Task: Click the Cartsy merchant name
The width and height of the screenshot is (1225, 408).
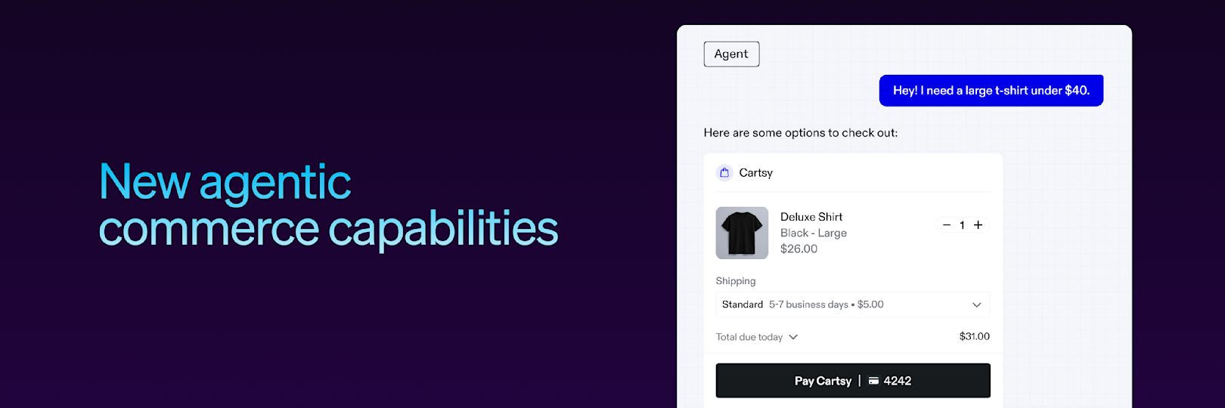Action: click(755, 173)
